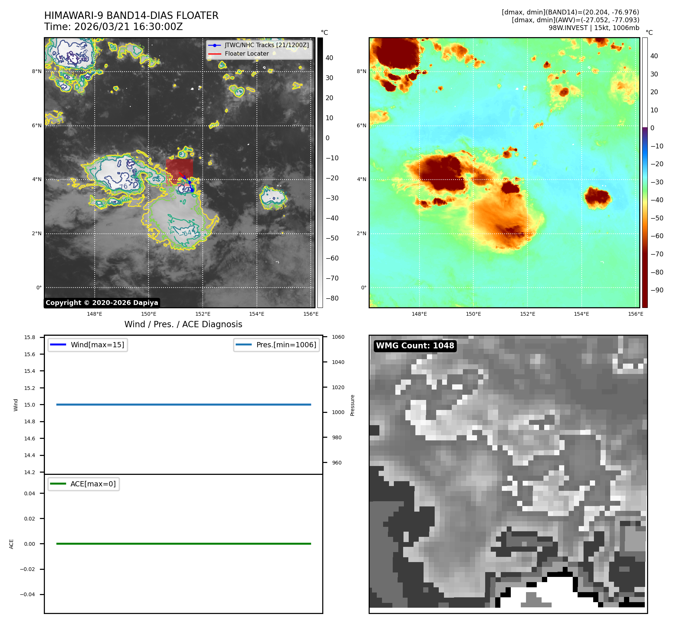Screen dimensions: 673x627
Task: Click the horizontal pressure line in chart
Action: point(183,404)
